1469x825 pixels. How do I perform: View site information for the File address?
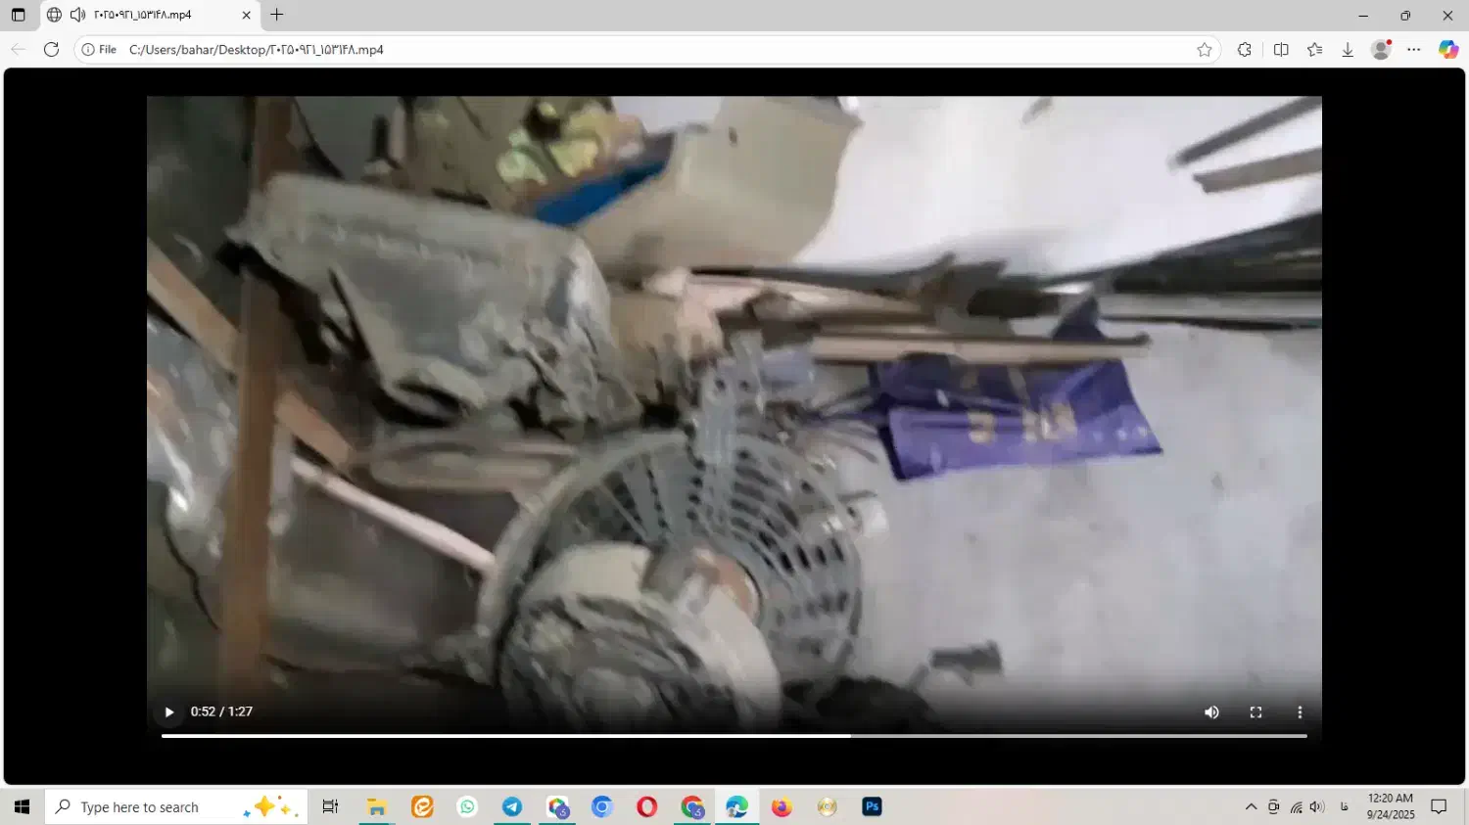[99, 50]
